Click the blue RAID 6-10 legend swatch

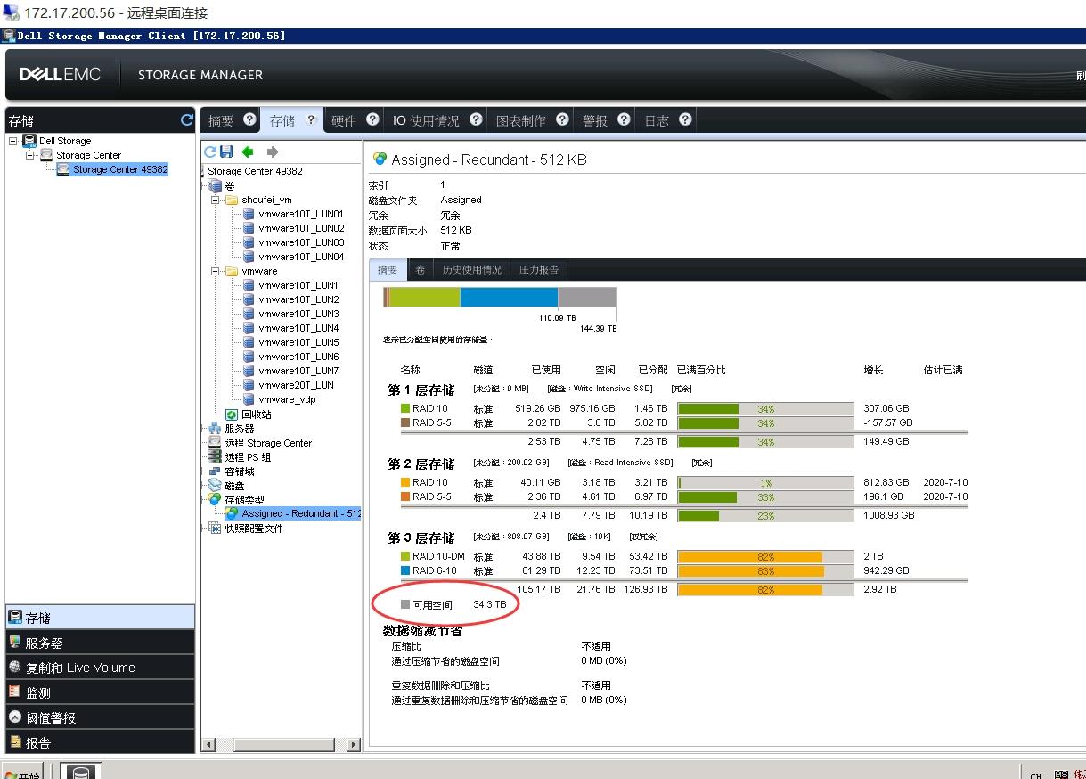coord(405,570)
